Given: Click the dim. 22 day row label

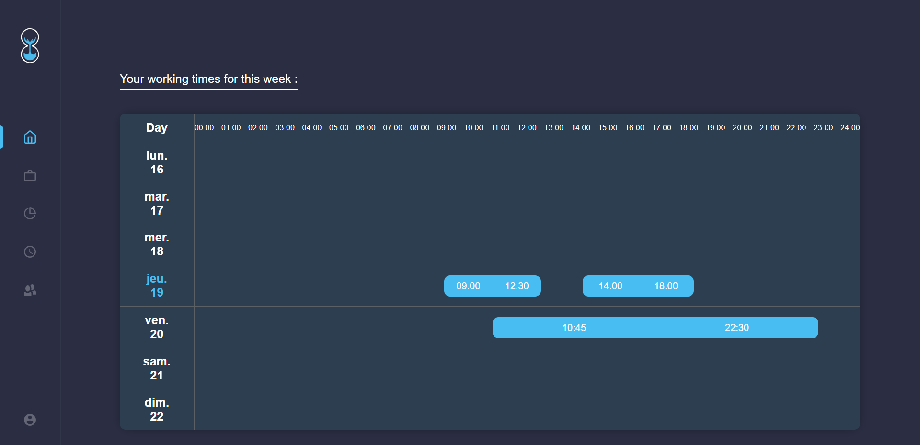Looking at the screenshot, I should click(157, 410).
